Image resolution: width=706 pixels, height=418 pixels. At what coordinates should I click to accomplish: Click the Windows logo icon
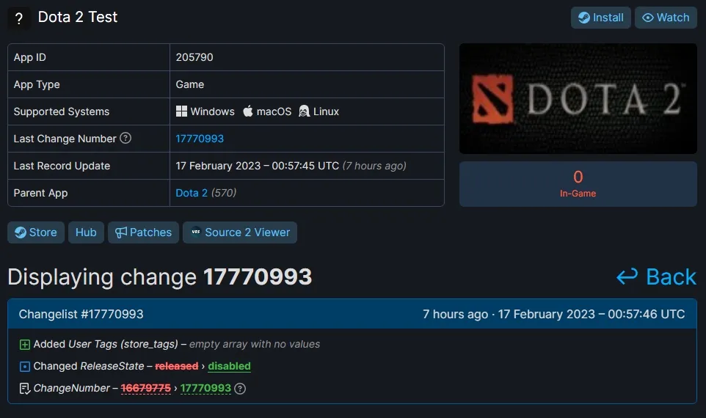181,111
